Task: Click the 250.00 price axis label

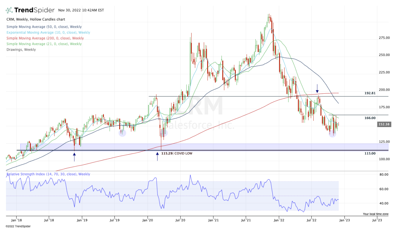Action: click(384, 55)
